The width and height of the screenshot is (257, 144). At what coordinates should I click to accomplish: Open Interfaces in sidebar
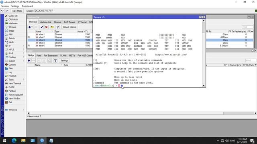13,23
